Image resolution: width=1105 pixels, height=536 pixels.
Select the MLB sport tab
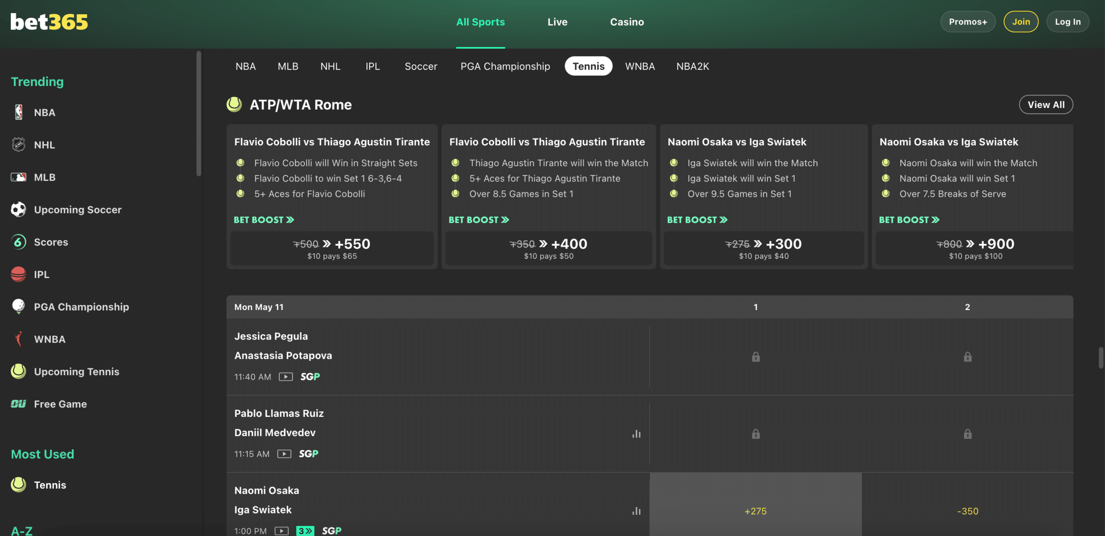point(288,66)
